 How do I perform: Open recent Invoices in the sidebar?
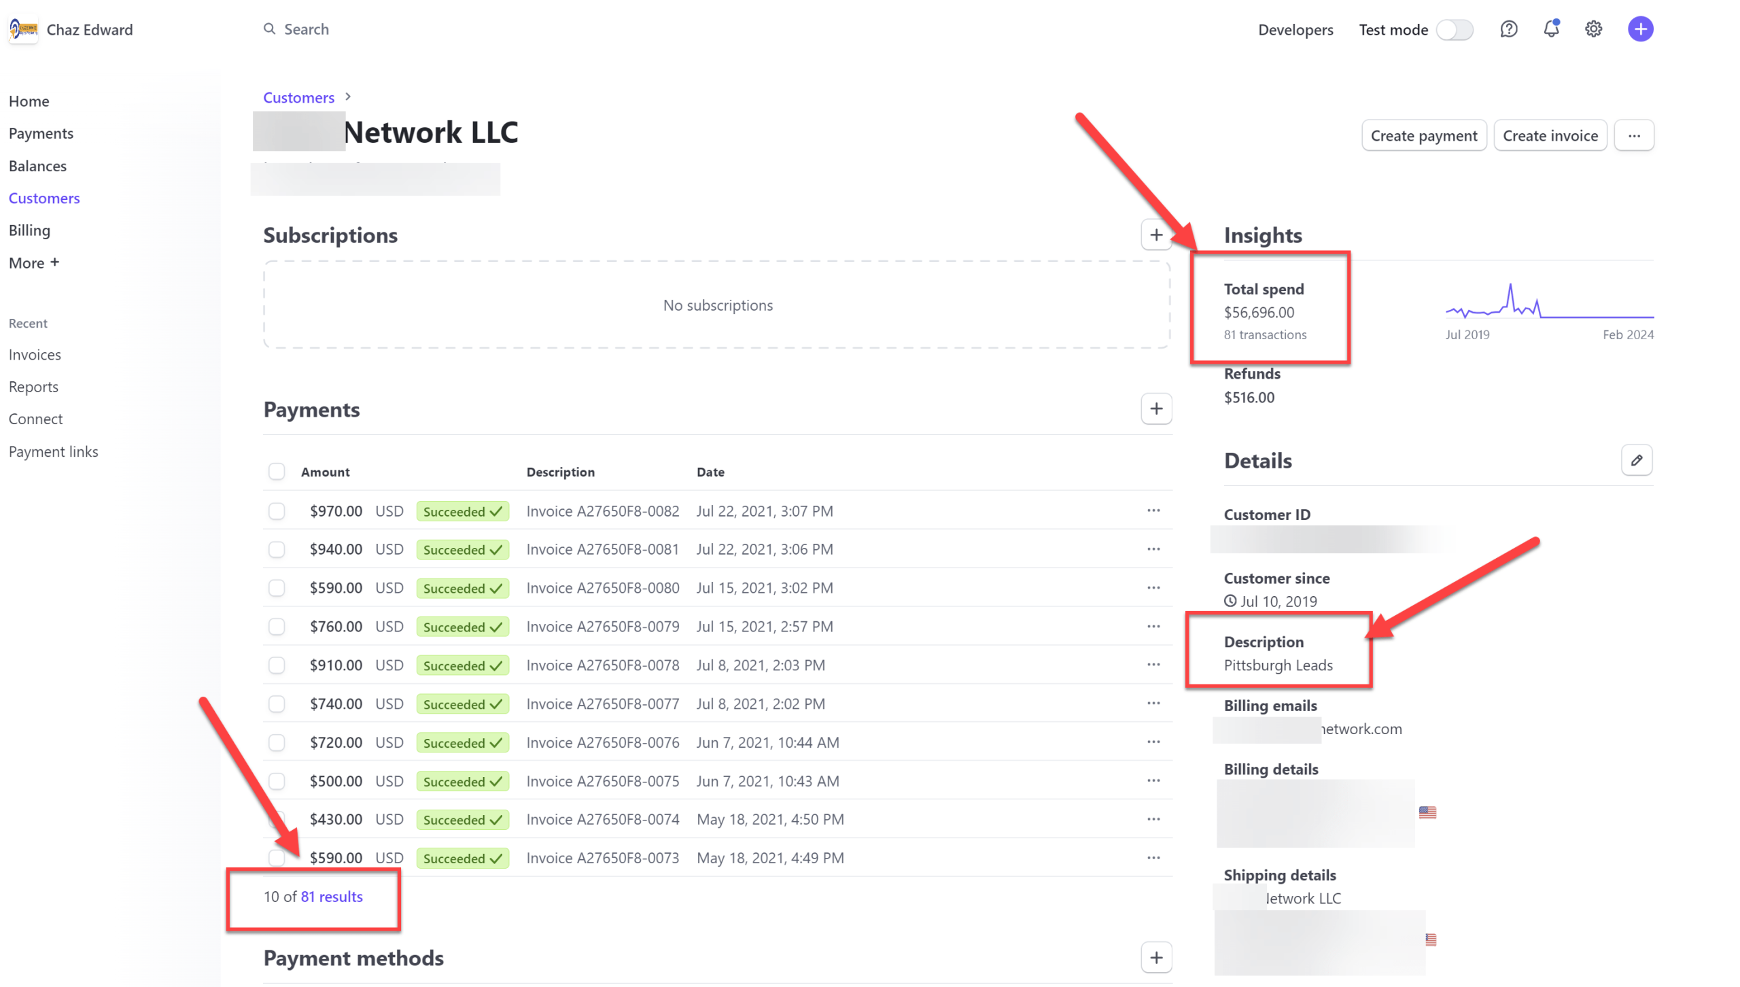(35, 355)
